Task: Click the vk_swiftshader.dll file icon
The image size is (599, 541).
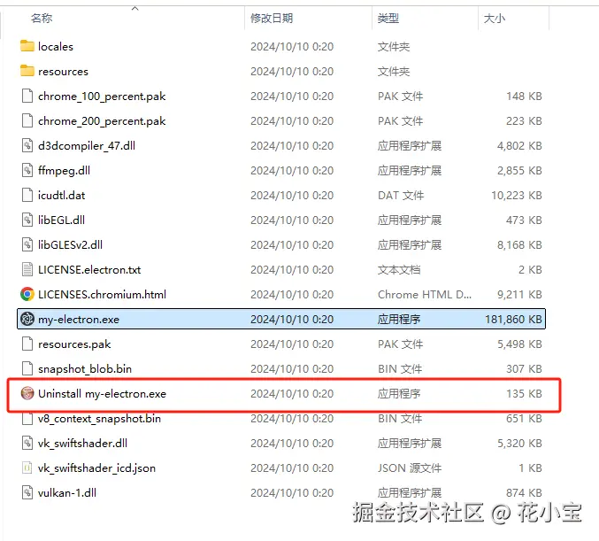Action: [27, 443]
